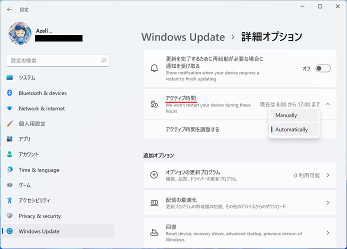Click the 回復 row chevron arrow
The image size is (347, 249).
(x=327, y=232)
